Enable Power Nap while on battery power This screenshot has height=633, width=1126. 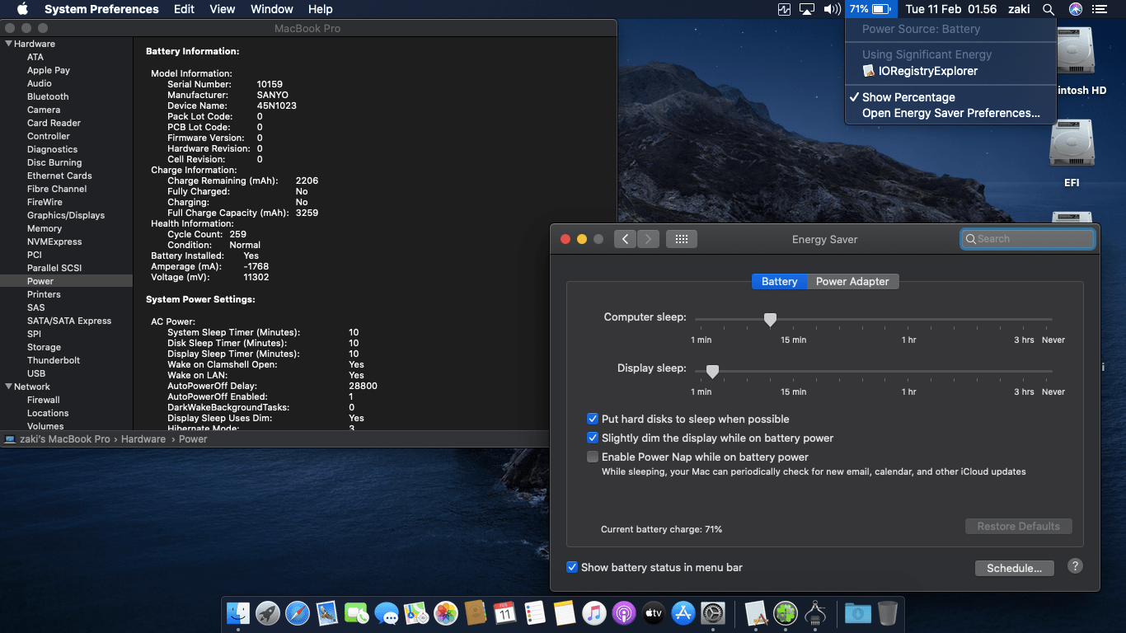(593, 457)
